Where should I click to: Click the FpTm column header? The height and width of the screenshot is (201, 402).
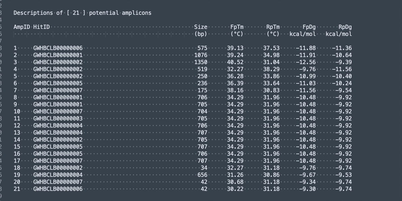click(237, 27)
